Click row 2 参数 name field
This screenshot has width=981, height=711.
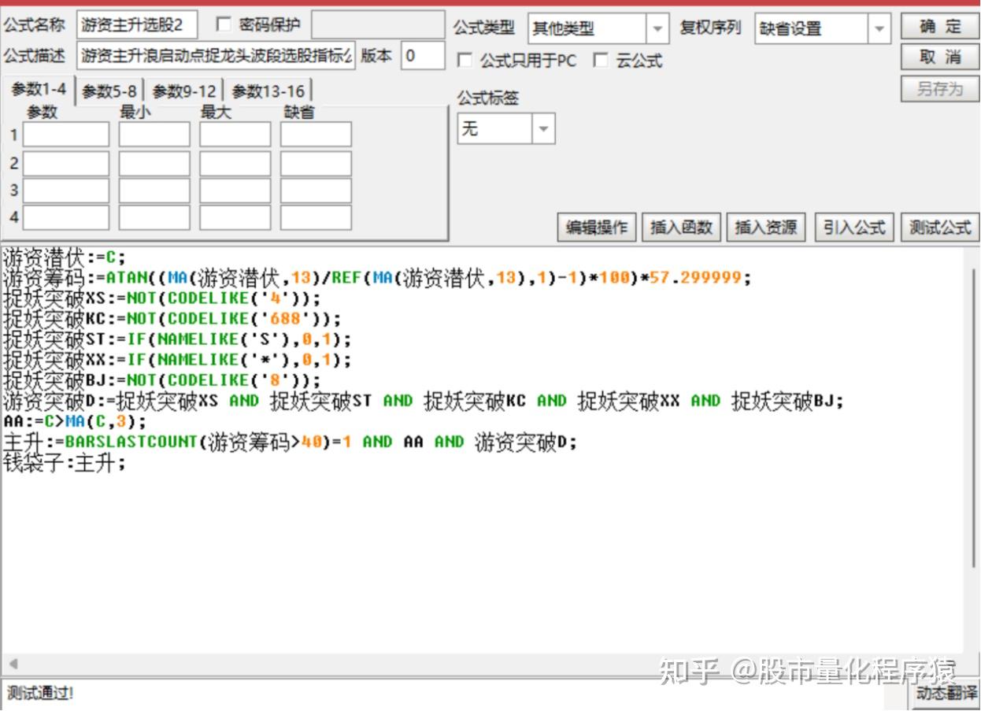point(66,163)
